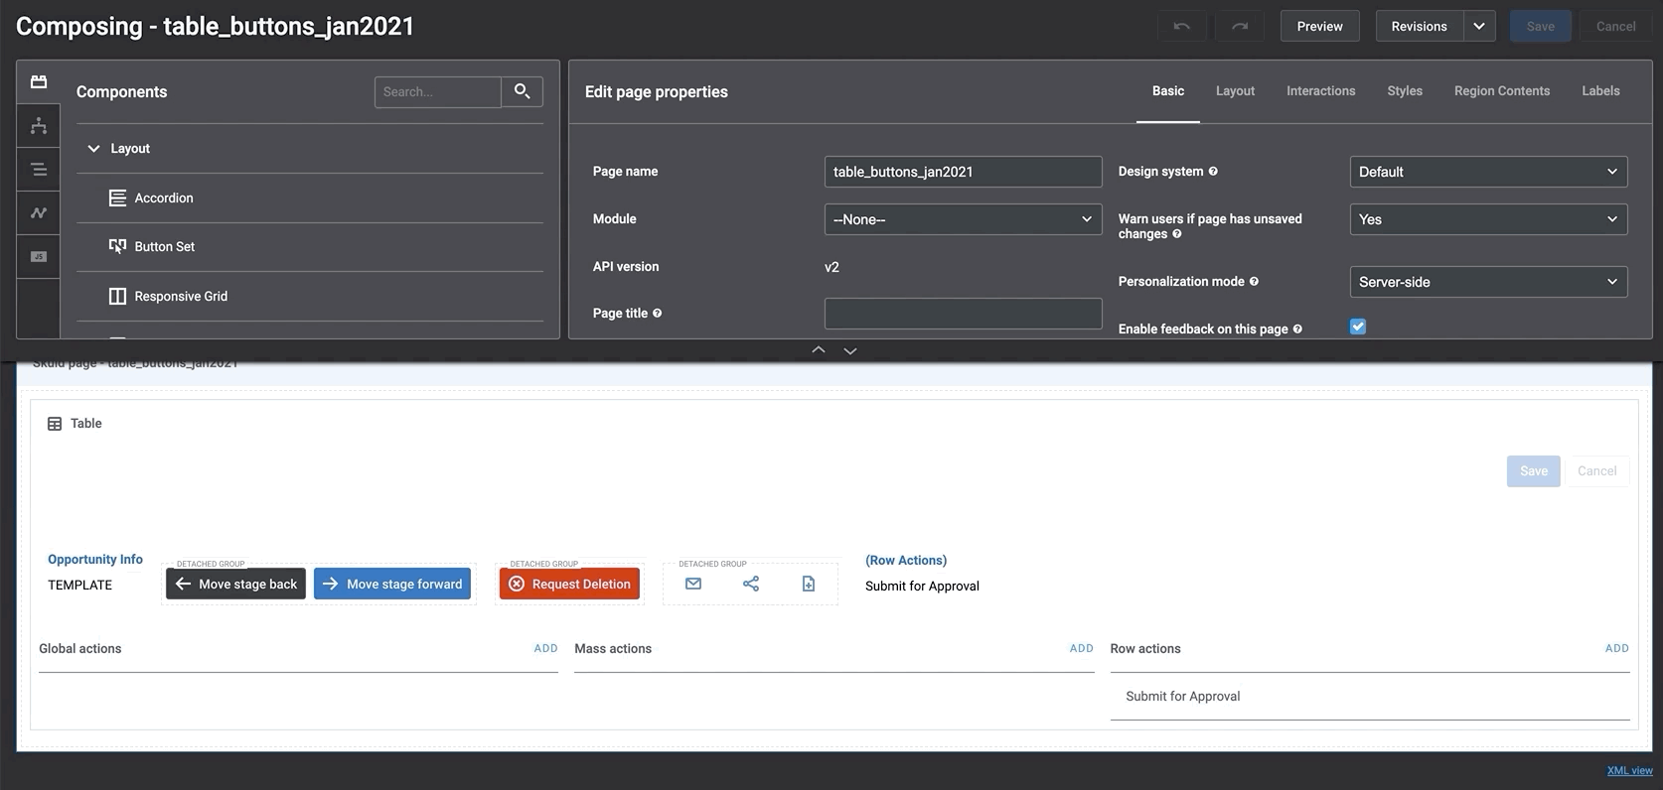Click the Move stage back button
Viewport: 1663px width, 790px height.
coord(235,584)
